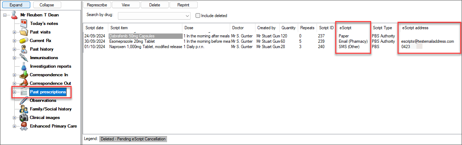This screenshot has width=462, height=145.
Task: Click the 01/10/2024 script date cell
Action: tap(94, 47)
